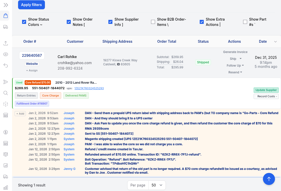Click Update Supplier button
The width and height of the screenshot is (281, 191).
pos(266,90)
